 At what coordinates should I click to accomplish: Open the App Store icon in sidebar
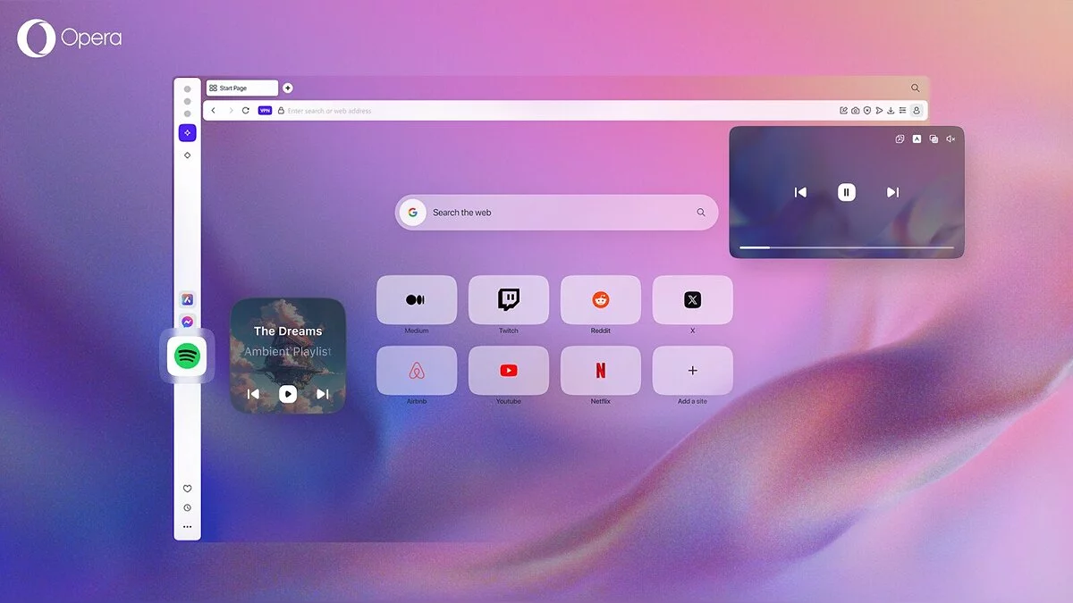pyautogui.click(x=187, y=300)
